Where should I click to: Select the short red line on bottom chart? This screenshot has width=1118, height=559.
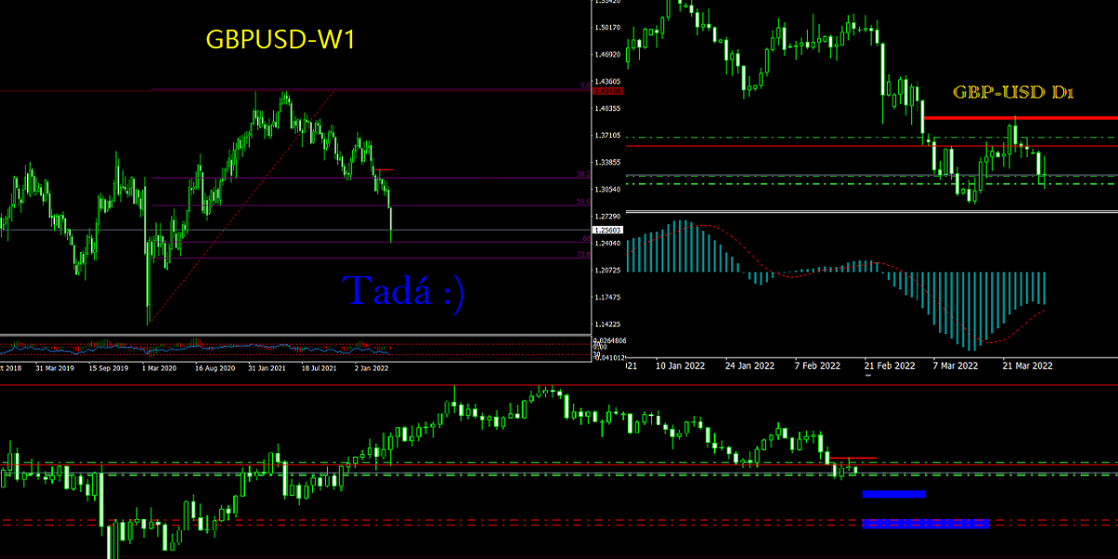[x=852, y=458]
